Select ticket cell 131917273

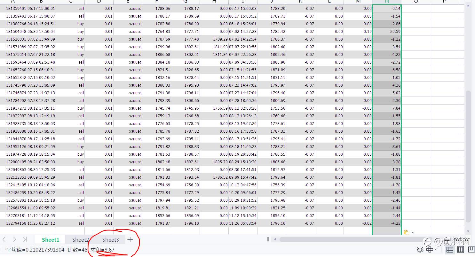click(13, 108)
